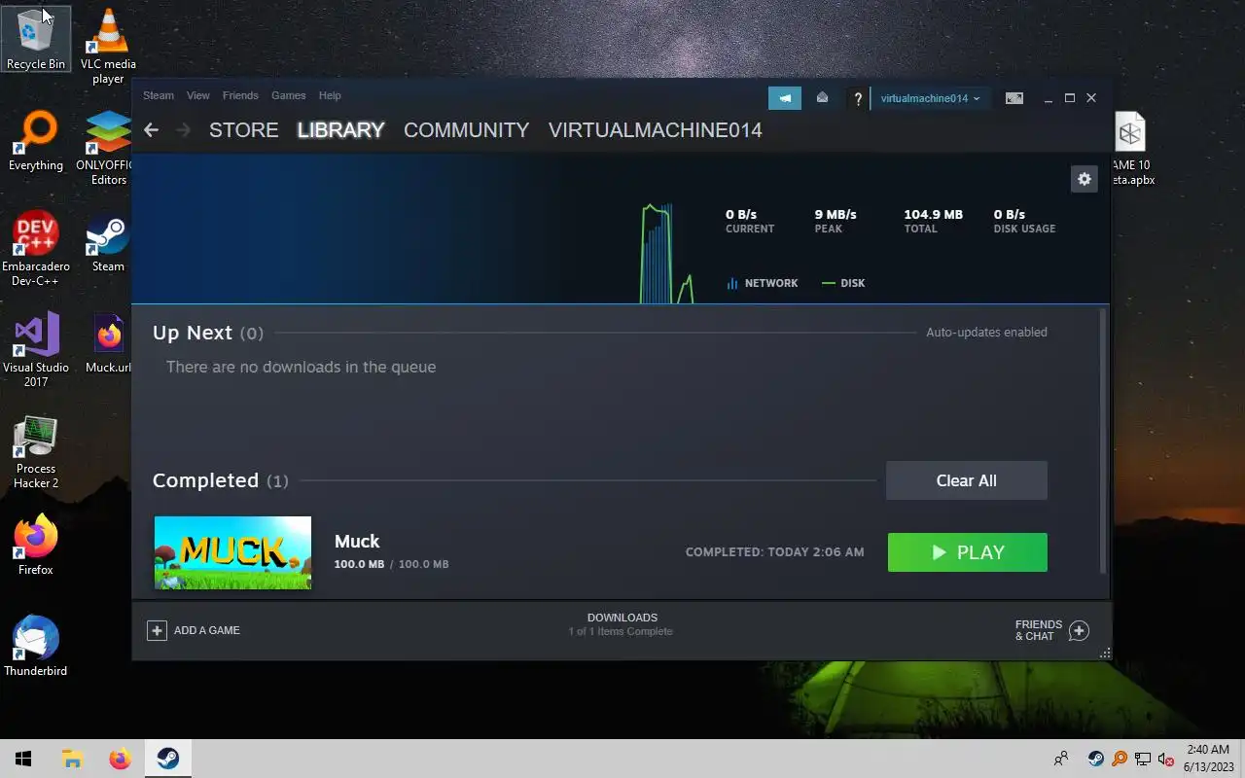The width and height of the screenshot is (1245, 778).
Task: Open Recycle Bin on desktop
Action: [36, 40]
